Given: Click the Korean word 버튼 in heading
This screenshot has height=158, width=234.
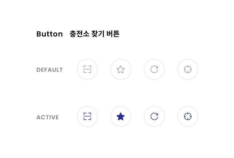Looking at the screenshot, I should [x=113, y=34].
